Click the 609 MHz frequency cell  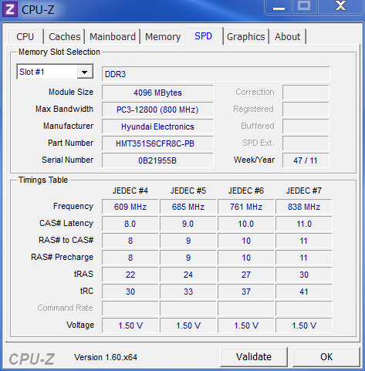130,207
